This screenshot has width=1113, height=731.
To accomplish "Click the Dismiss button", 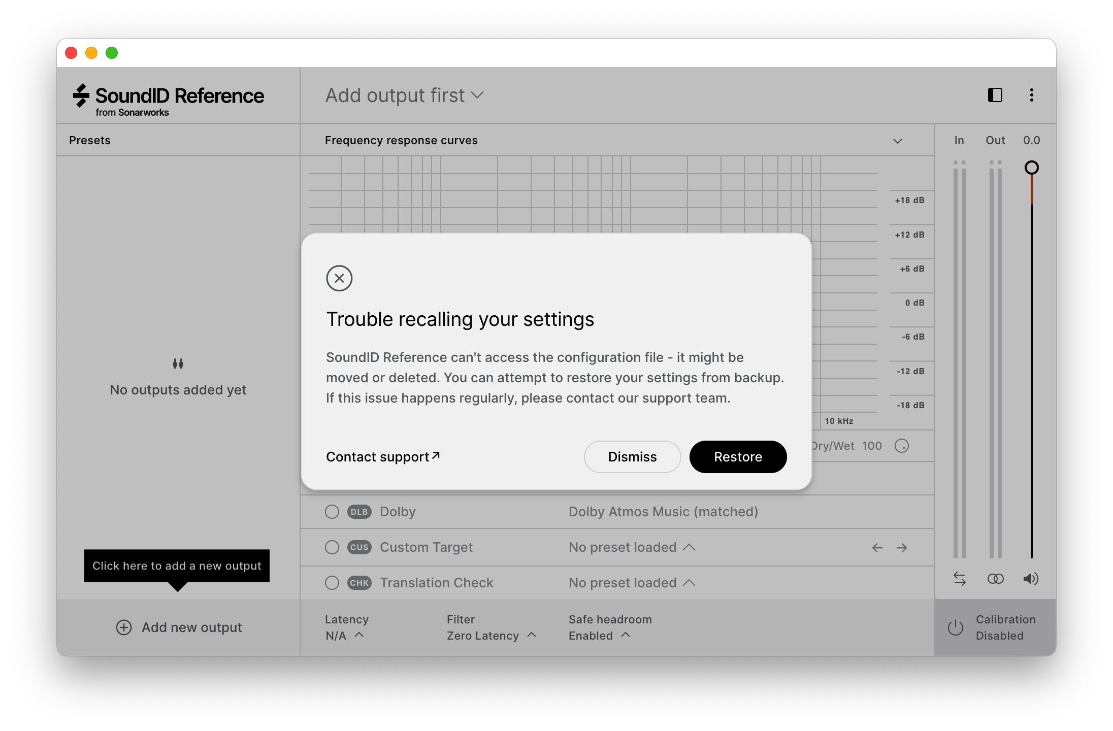I will click(x=632, y=457).
